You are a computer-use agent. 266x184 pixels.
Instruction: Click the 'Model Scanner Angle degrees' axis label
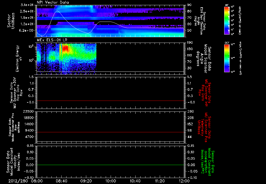pyautogui.click(x=203, y=59)
